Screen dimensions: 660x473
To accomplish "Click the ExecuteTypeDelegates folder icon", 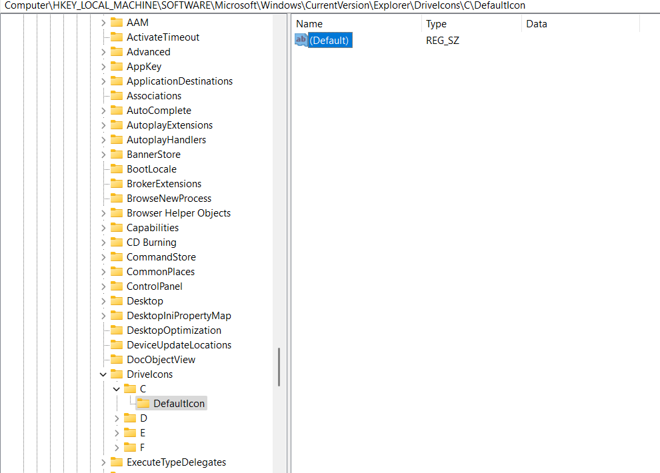I will (x=117, y=462).
